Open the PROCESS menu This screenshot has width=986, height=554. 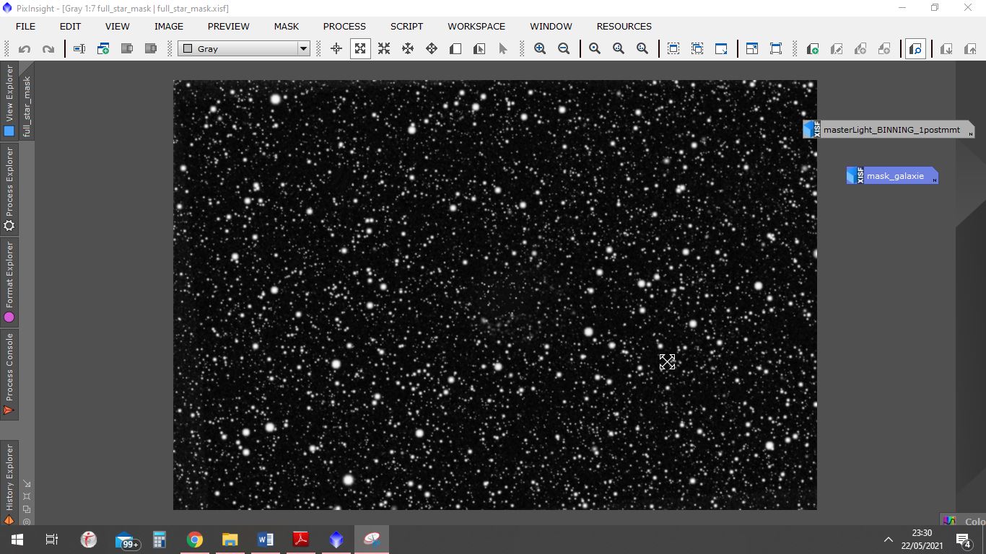tap(344, 26)
